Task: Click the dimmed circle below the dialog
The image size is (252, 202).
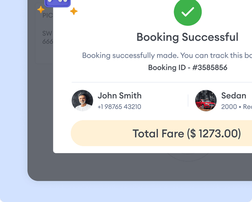Action: tap(188, 157)
